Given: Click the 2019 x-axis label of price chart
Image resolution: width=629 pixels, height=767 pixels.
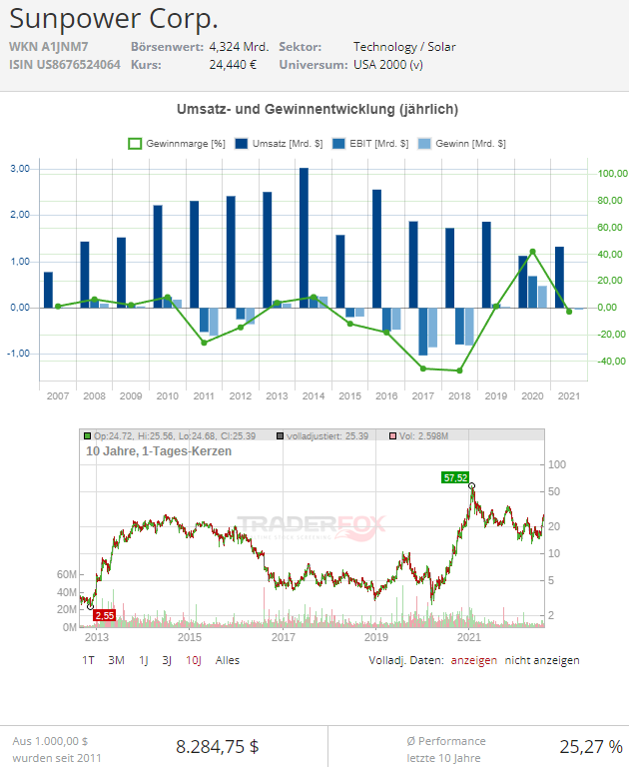Looking at the screenshot, I should (376, 637).
